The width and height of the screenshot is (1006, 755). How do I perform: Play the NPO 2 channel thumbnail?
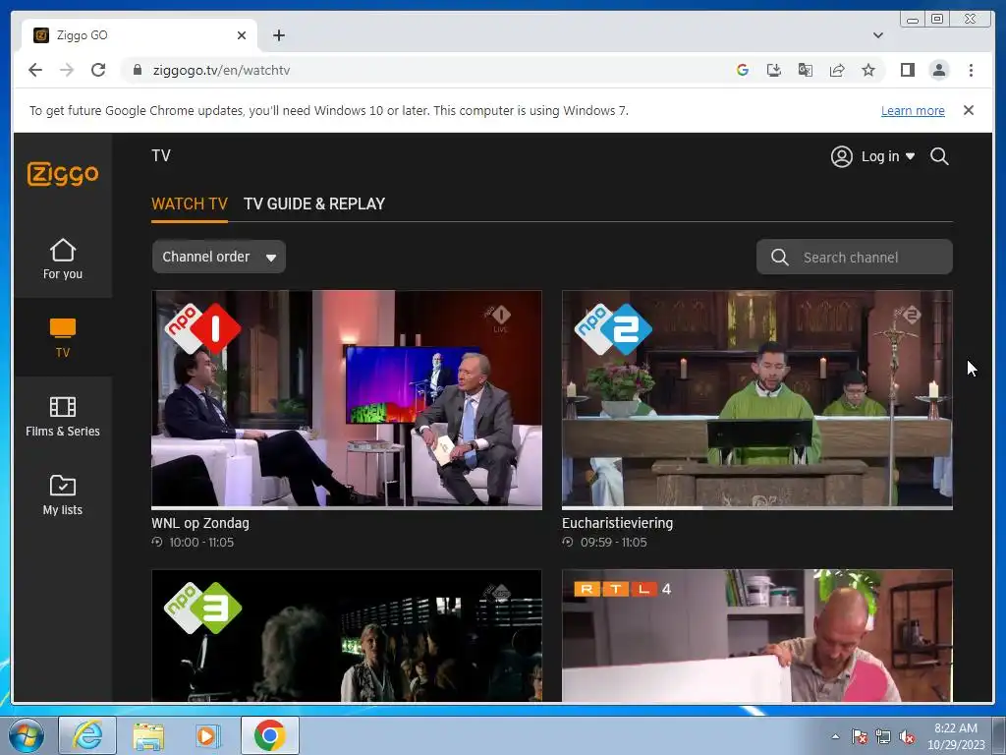pos(757,399)
